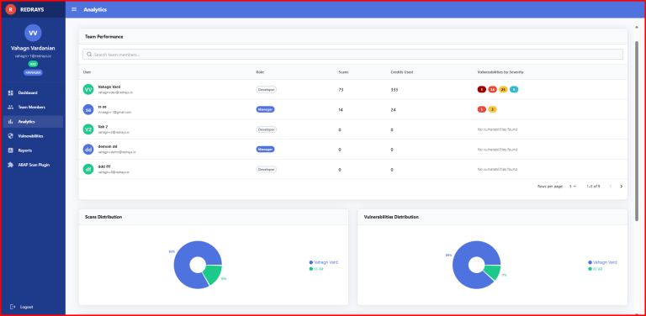Screen dimensions: 646x316
Task: Open the Rows per page dropdown
Action: [x=573, y=187]
